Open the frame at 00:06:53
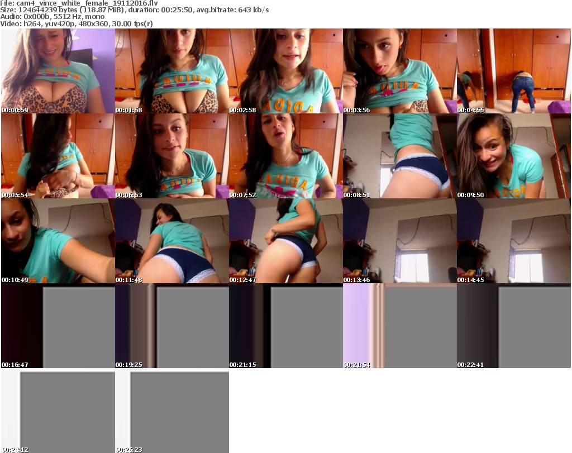The width and height of the screenshot is (572, 453). 172,156
